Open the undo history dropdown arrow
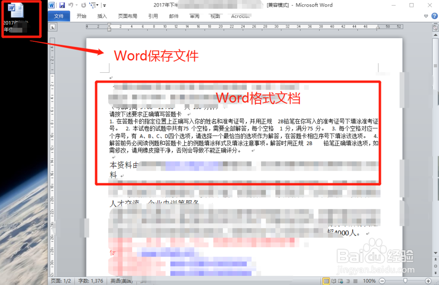Screen dimensions: 439x285 click(x=76, y=5)
